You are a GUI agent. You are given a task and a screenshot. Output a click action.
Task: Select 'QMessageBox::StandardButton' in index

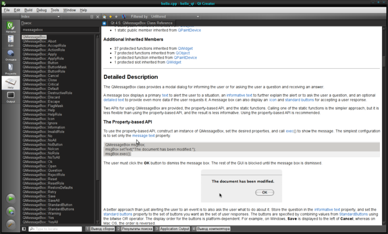click(x=47, y=205)
